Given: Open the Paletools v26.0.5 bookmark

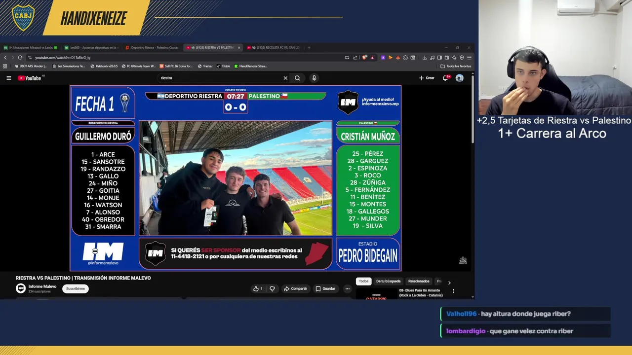Looking at the screenshot, I should [104, 66].
